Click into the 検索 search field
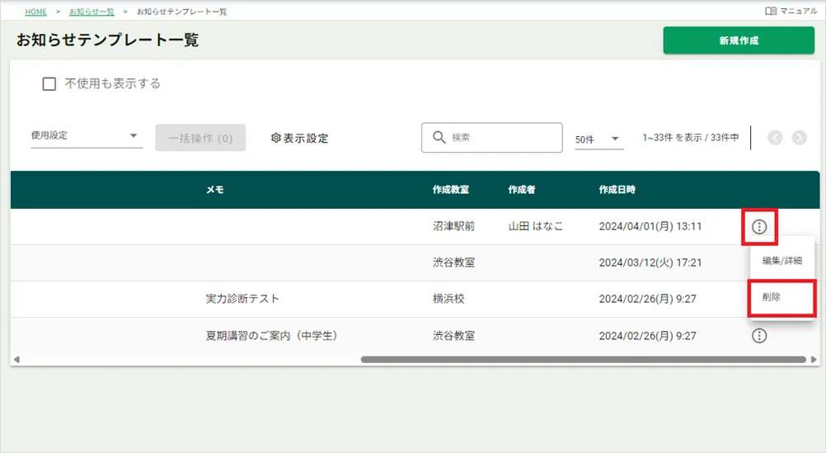 (492, 138)
